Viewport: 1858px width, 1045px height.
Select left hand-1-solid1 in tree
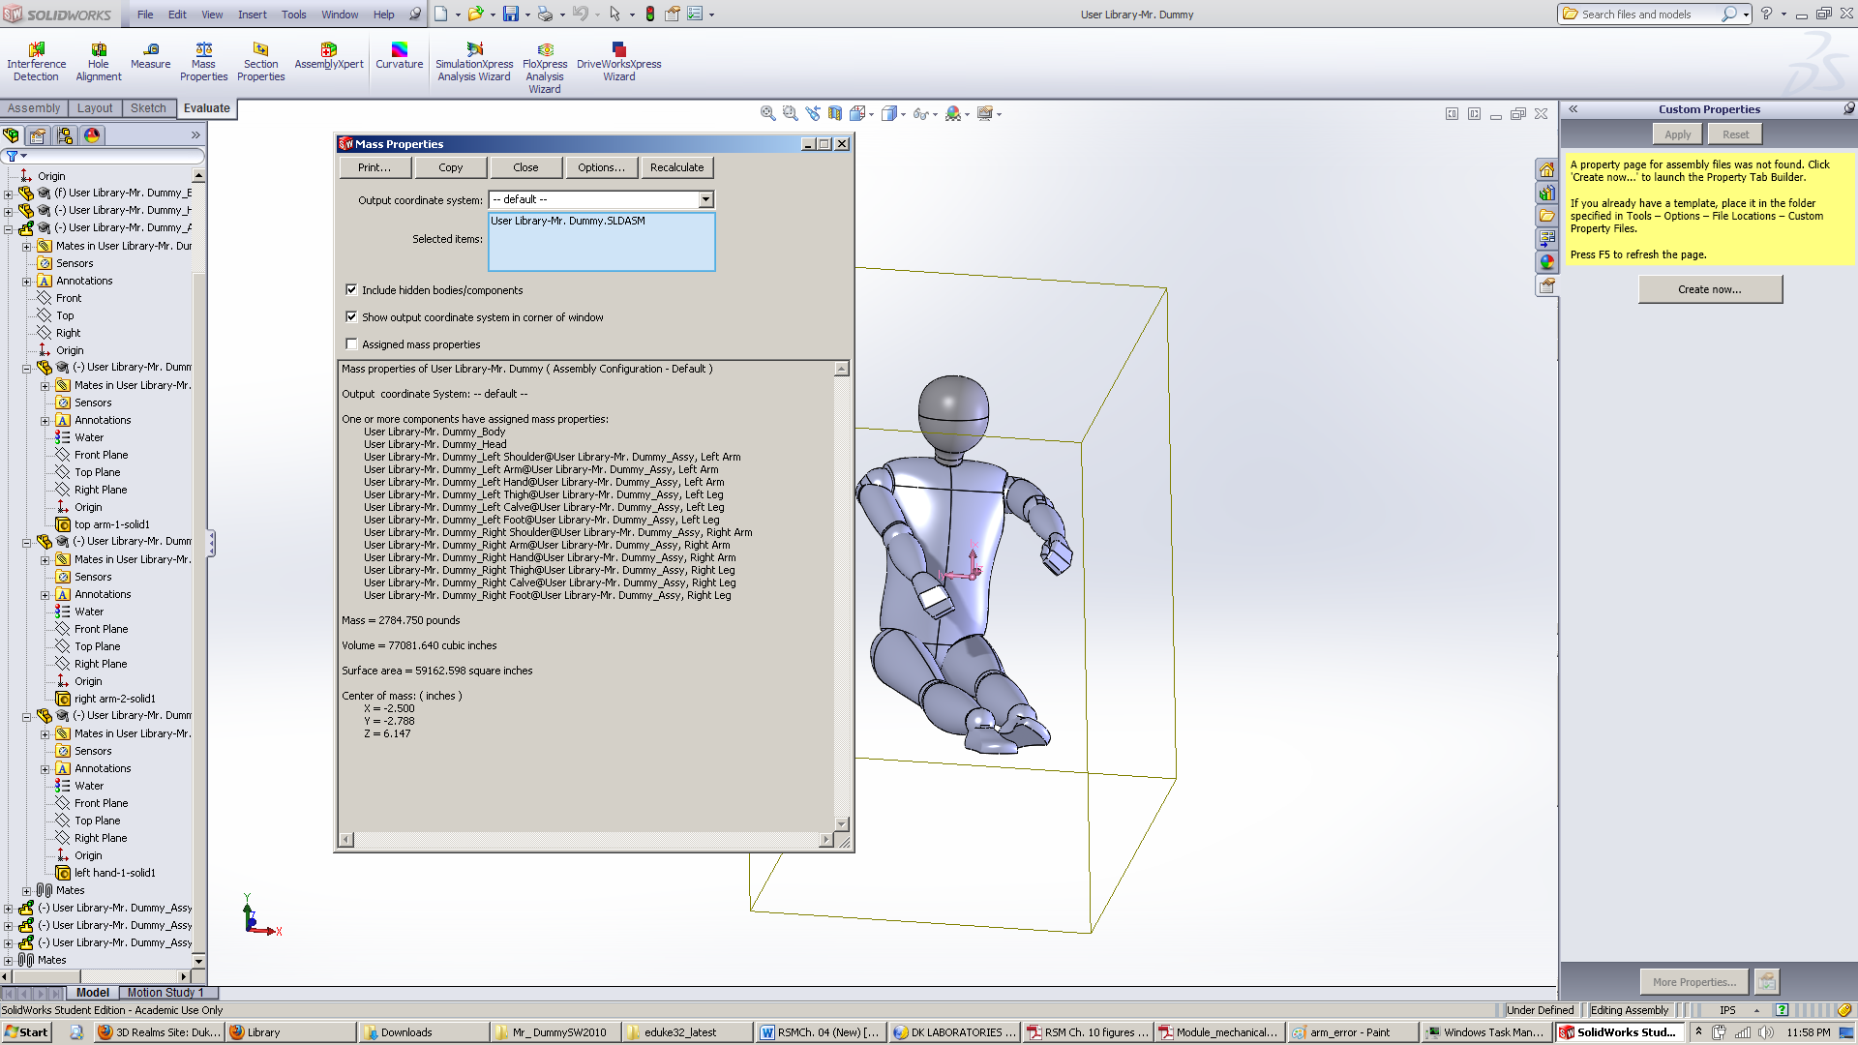[x=114, y=873]
